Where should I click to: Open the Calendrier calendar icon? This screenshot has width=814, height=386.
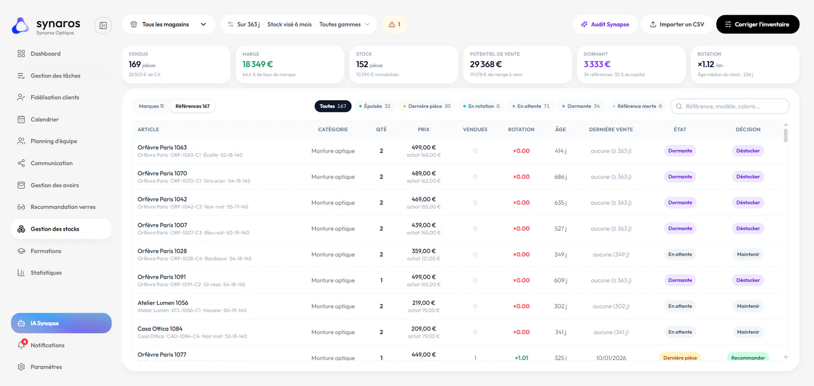point(21,120)
